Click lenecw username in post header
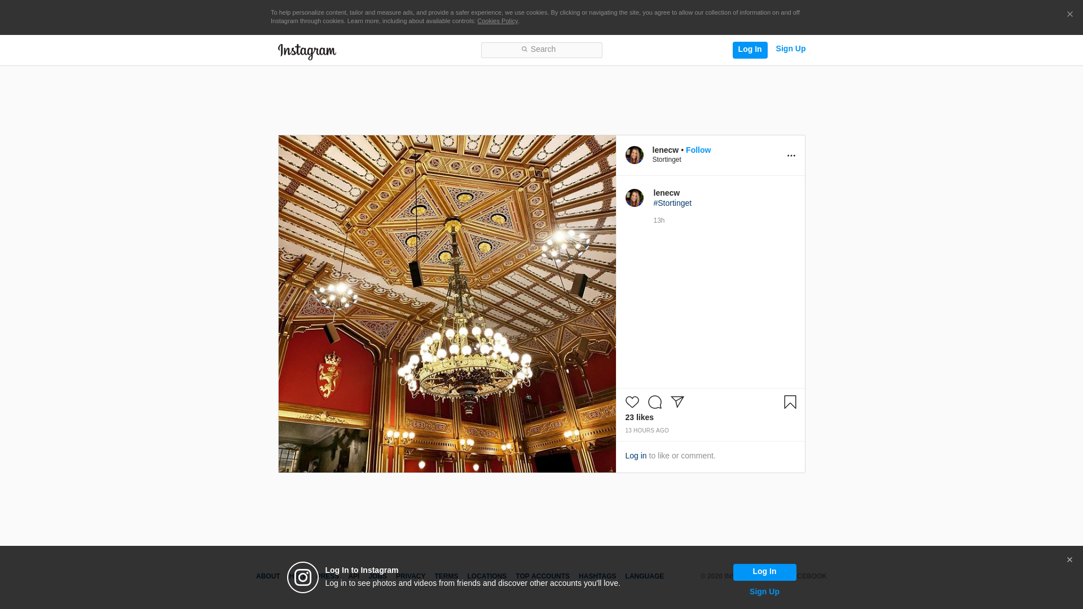The height and width of the screenshot is (609, 1083). click(665, 150)
